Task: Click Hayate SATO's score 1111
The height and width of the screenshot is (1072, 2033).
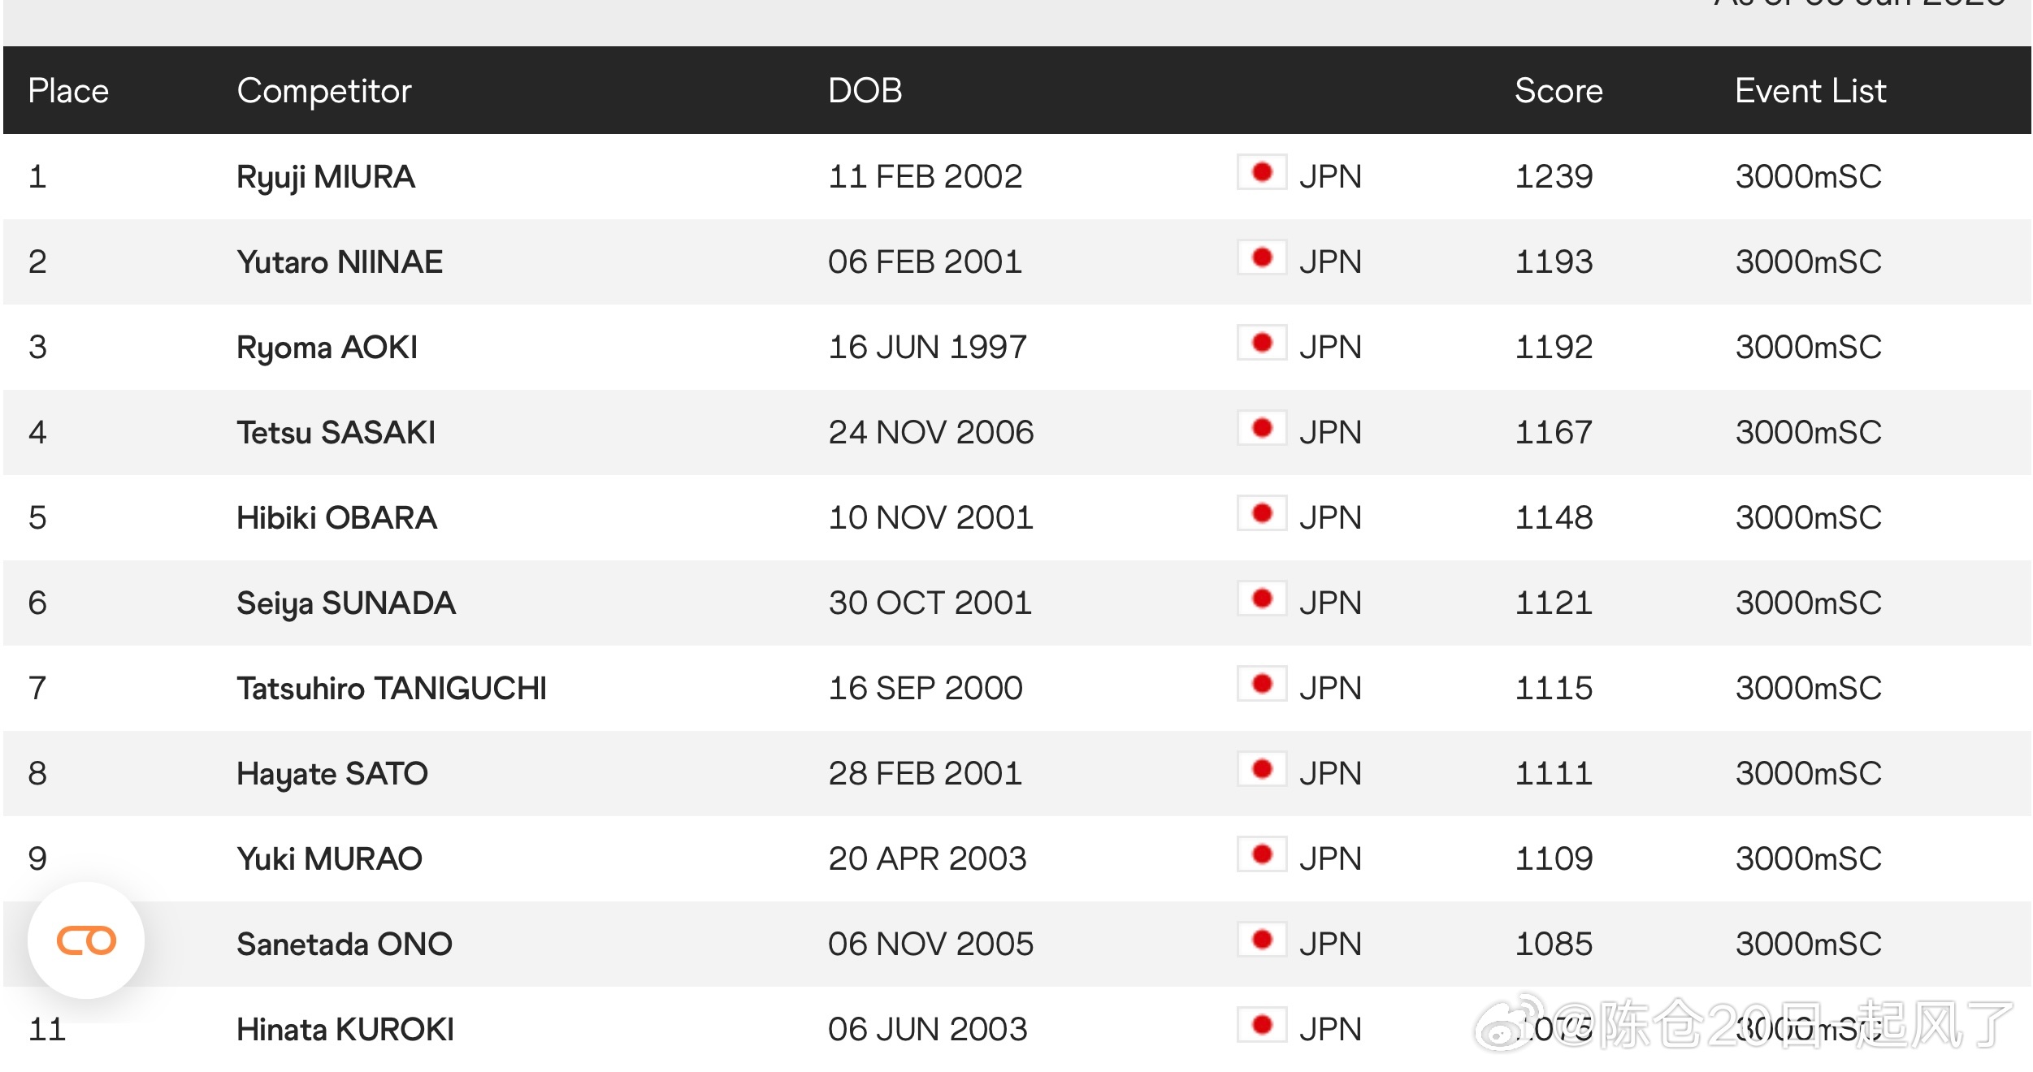Action: coord(1554,773)
